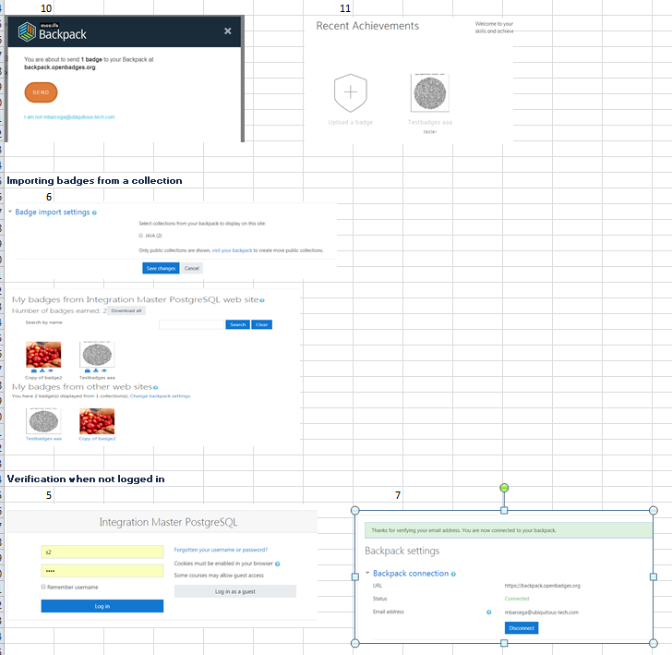Open help icon beside Badge import settings
The height and width of the screenshot is (655, 672).
[94, 212]
